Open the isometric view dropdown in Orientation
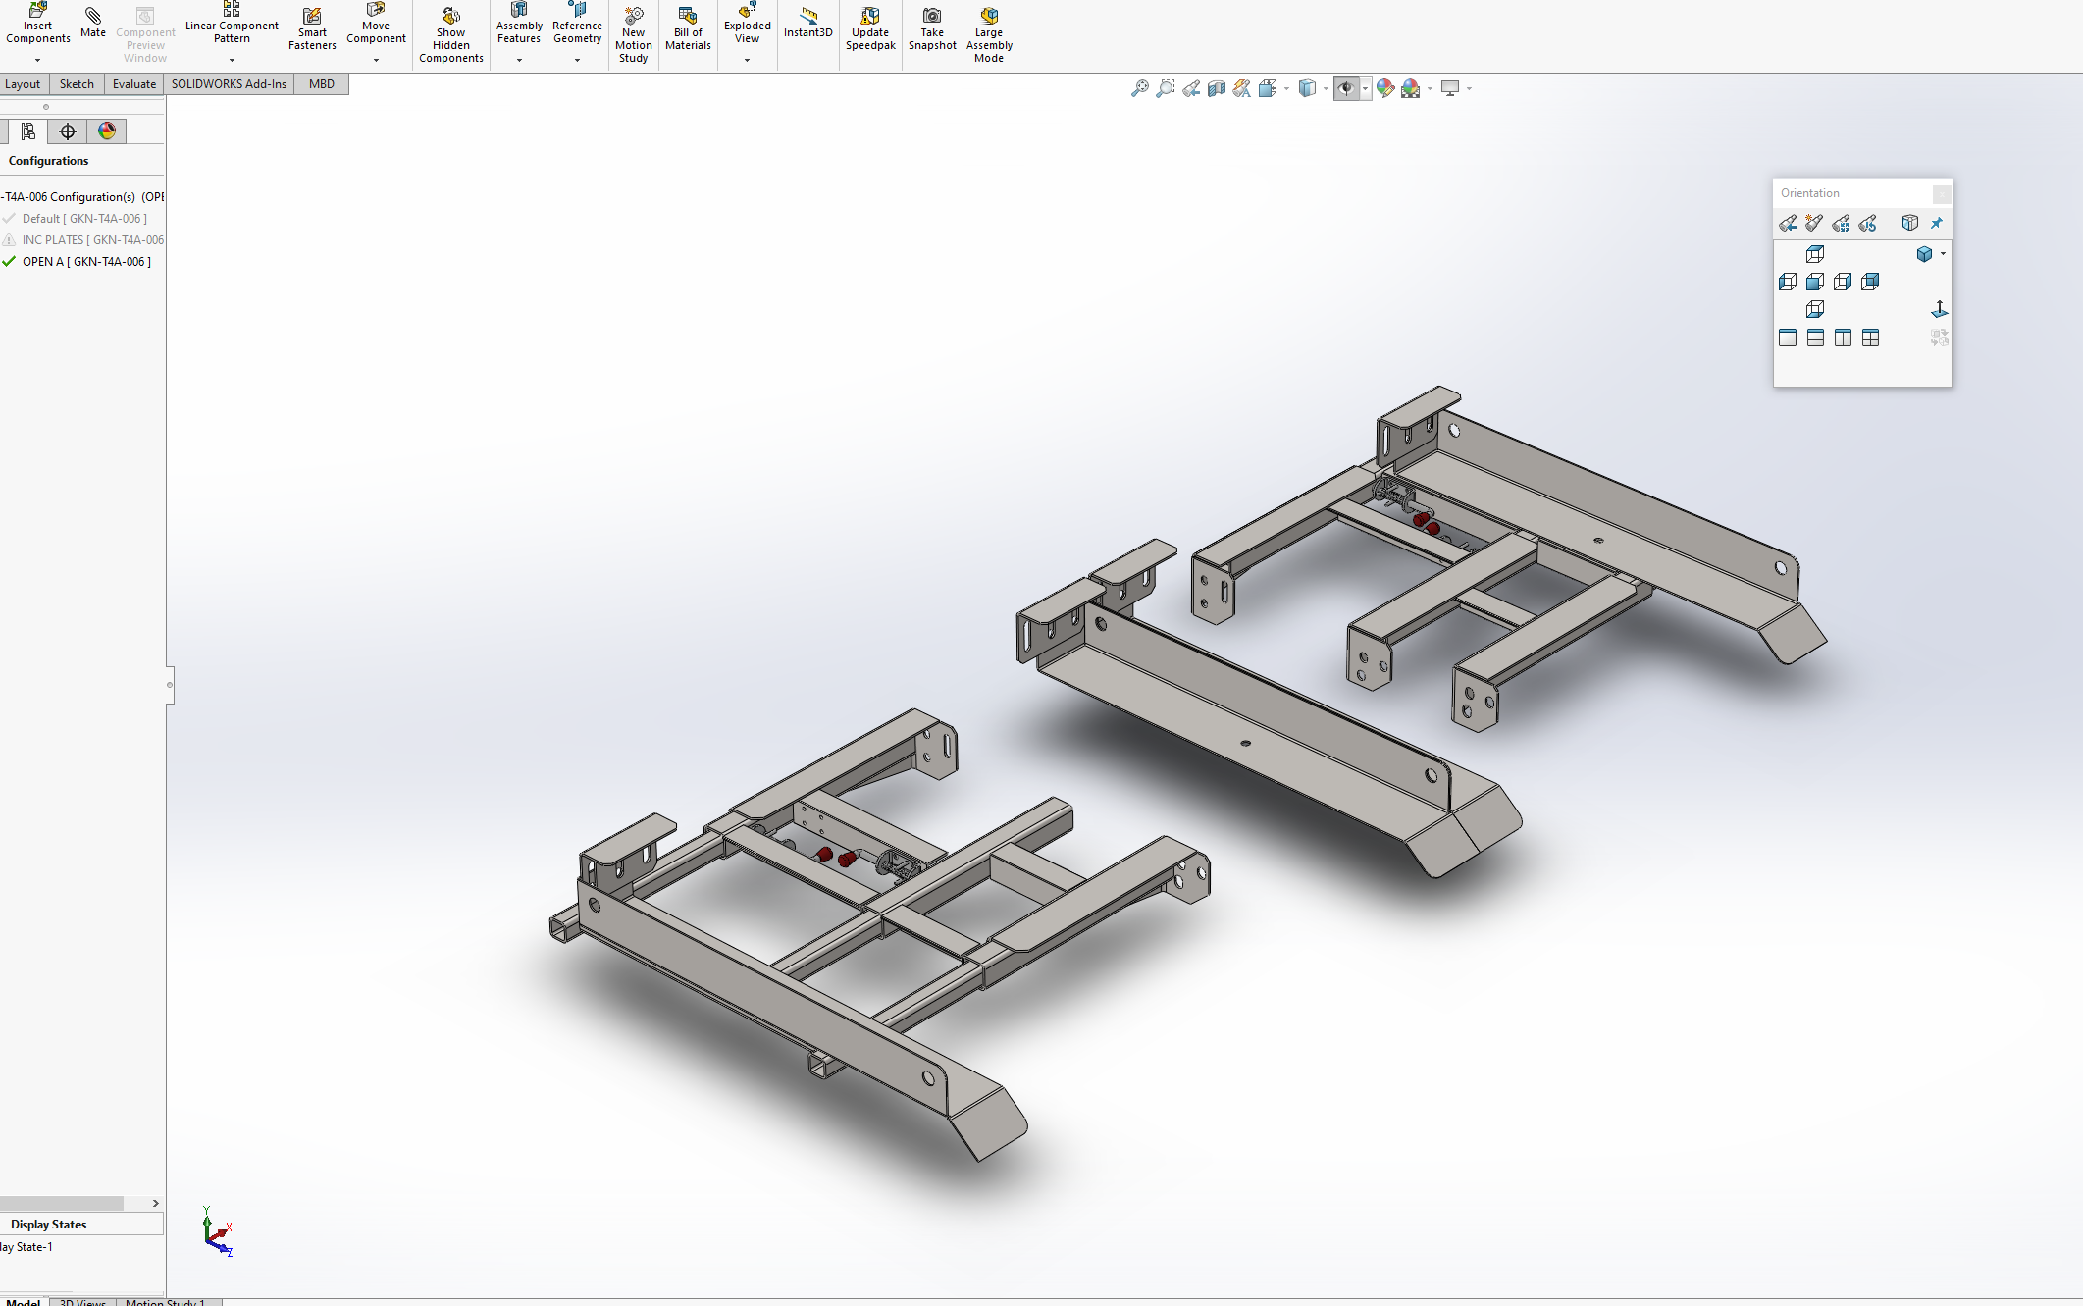This screenshot has width=2083, height=1306. (x=1943, y=254)
